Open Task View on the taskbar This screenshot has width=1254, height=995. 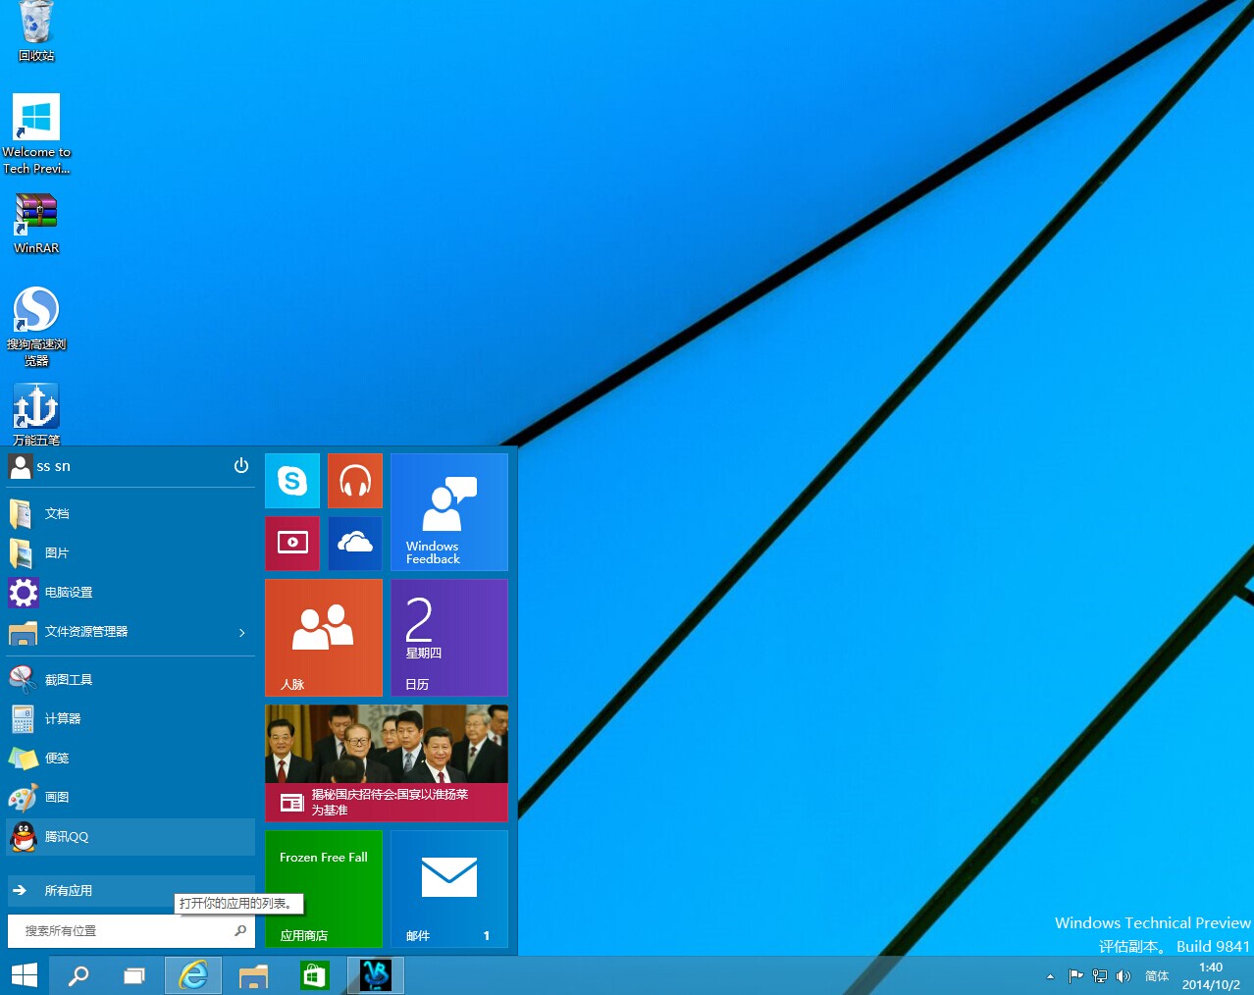(134, 975)
